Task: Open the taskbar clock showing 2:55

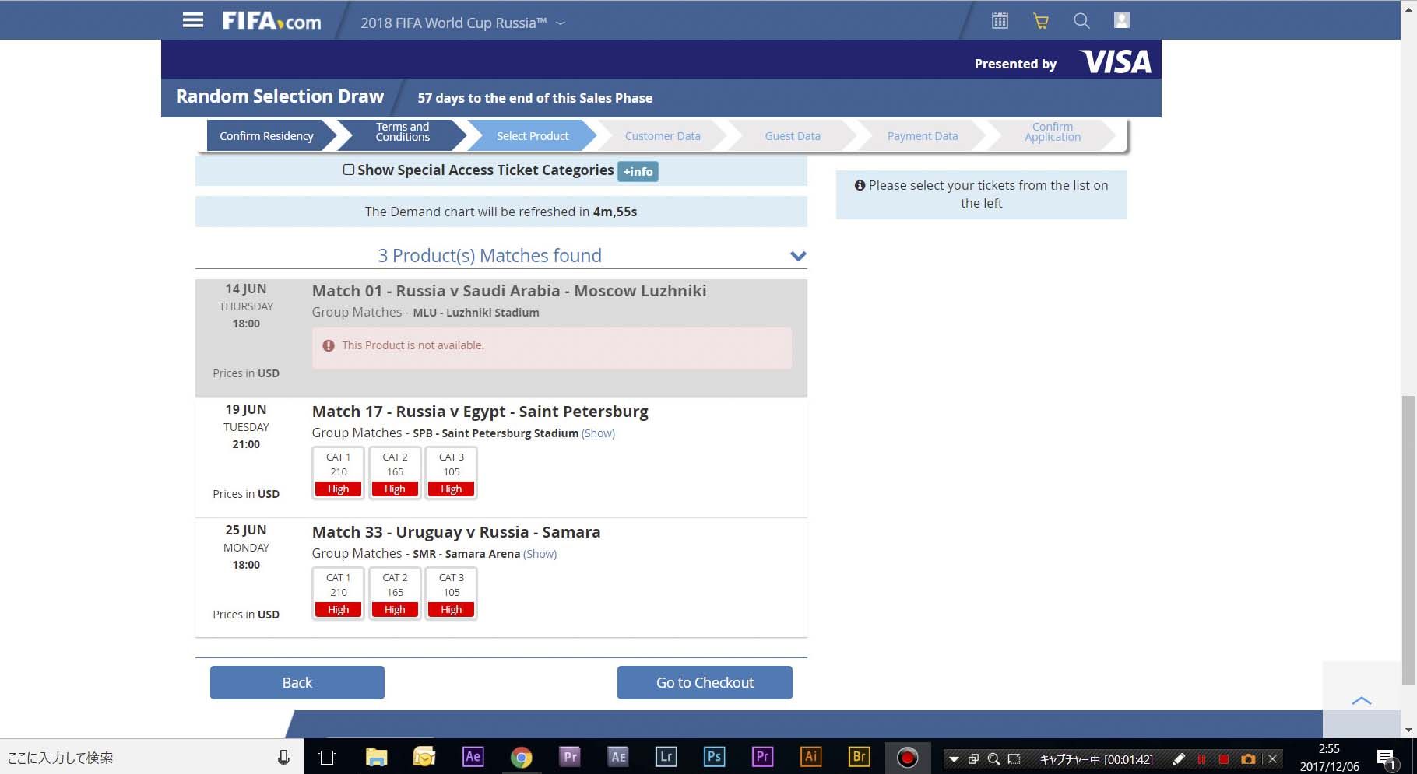Action: click(1329, 757)
